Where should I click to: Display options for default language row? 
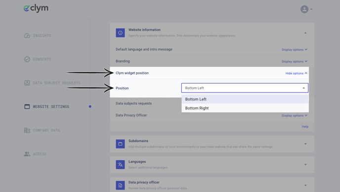coord(295,49)
